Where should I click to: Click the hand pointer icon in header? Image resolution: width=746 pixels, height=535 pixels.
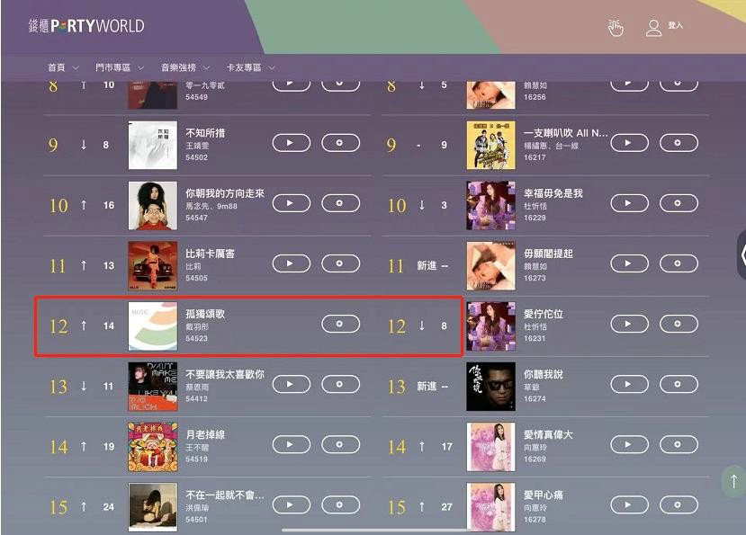616,27
